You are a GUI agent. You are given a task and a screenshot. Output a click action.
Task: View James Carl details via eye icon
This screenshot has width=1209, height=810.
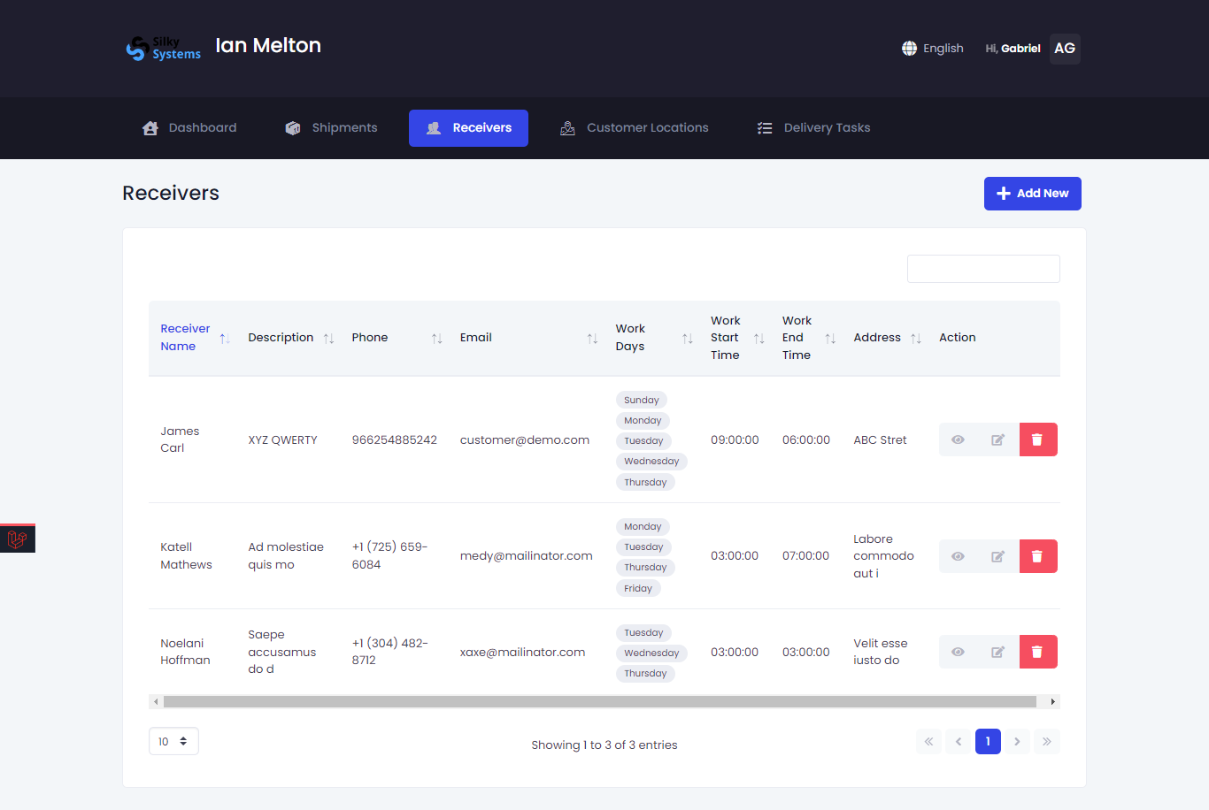pyautogui.click(x=958, y=439)
